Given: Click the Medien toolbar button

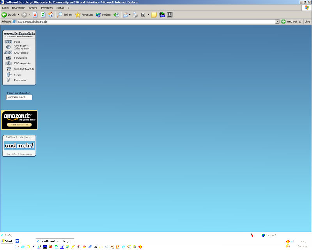Looking at the screenshot, I should 103,14.
